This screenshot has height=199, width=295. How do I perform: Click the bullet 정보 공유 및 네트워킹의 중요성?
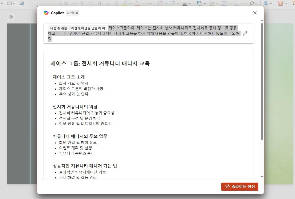(85, 124)
